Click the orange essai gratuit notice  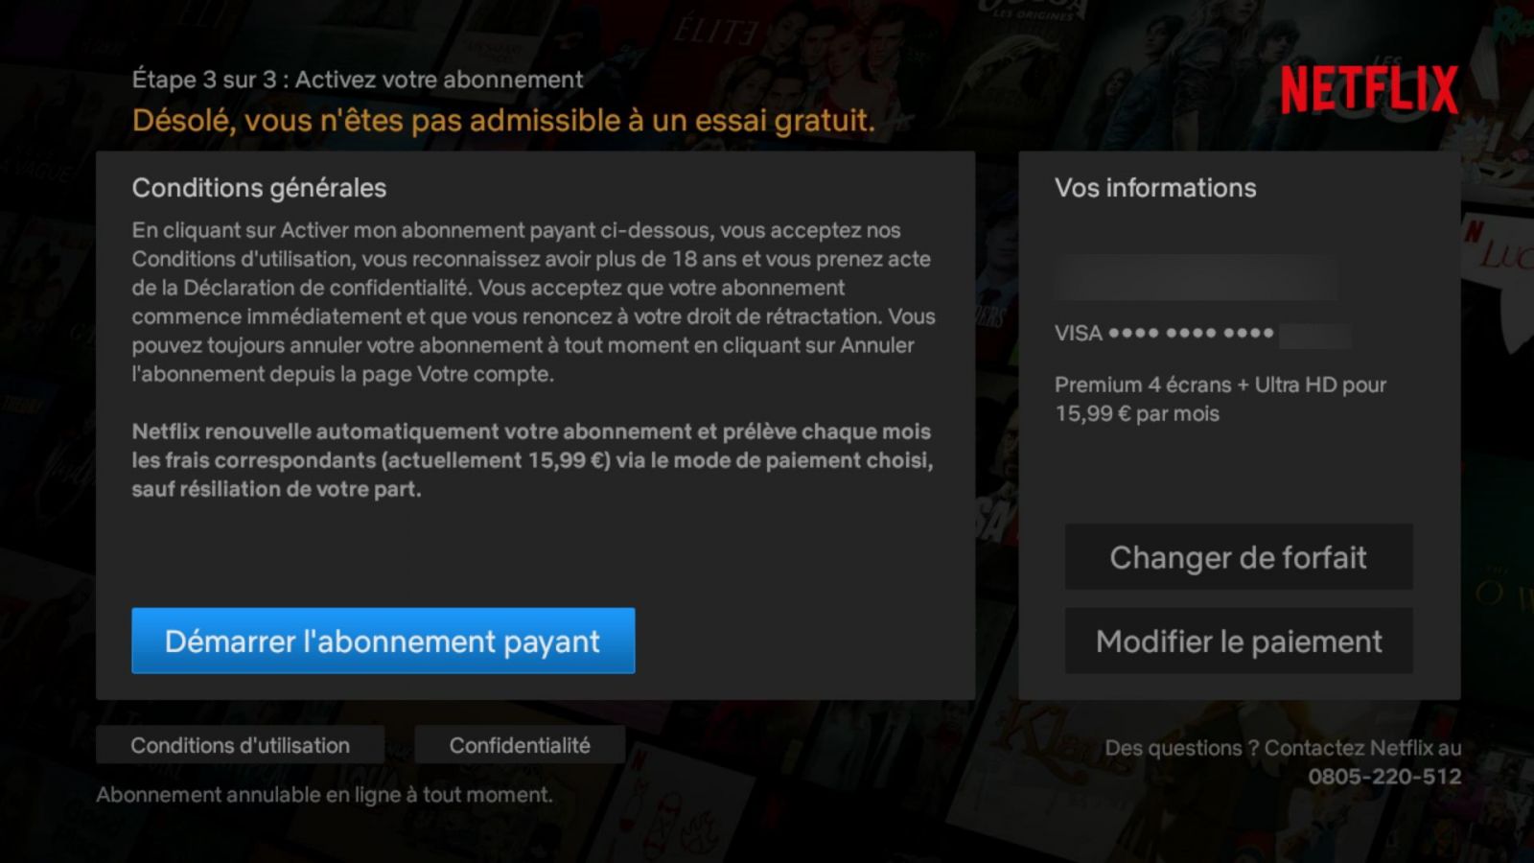click(503, 121)
